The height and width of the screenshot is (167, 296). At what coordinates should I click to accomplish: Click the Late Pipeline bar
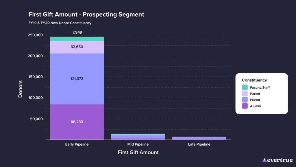pos(199,138)
